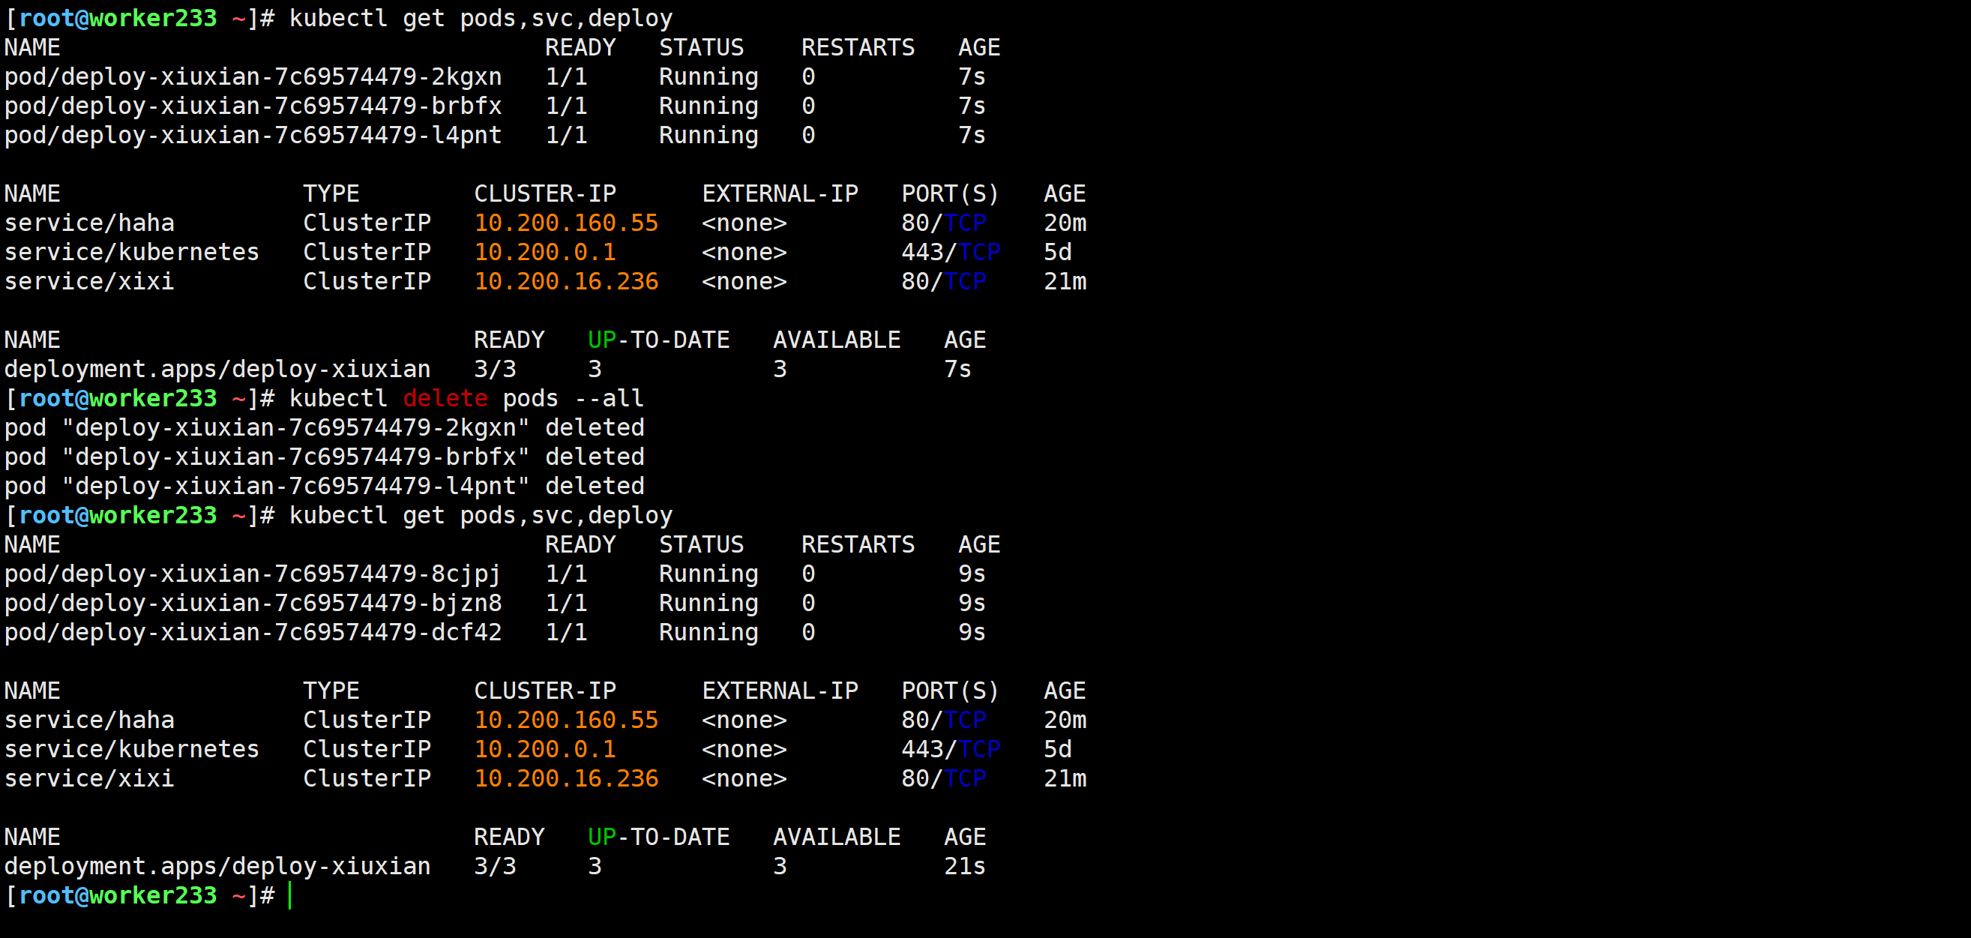Click the blinking cursor at final prompt

click(x=290, y=895)
